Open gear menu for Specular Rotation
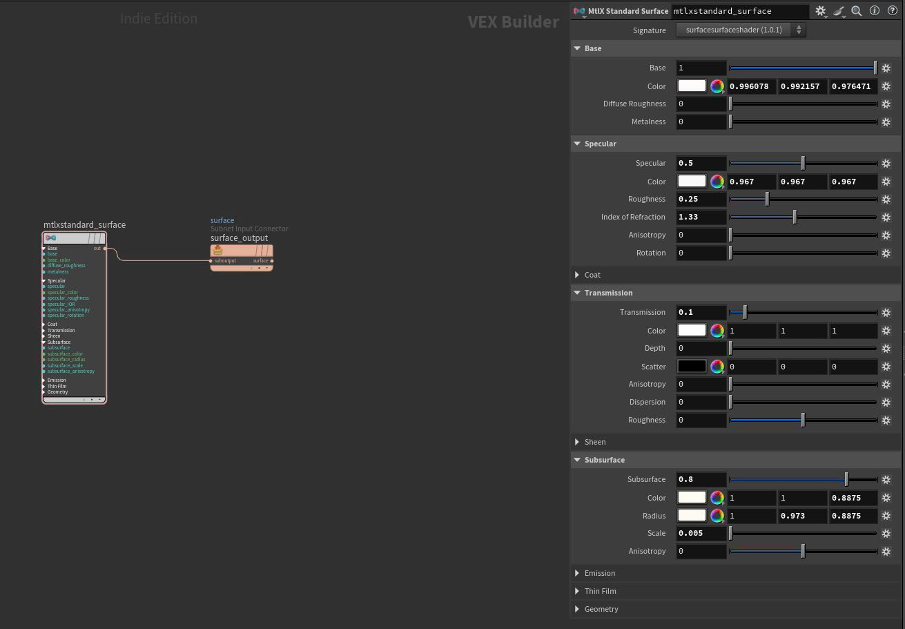This screenshot has width=905, height=629. pos(886,253)
